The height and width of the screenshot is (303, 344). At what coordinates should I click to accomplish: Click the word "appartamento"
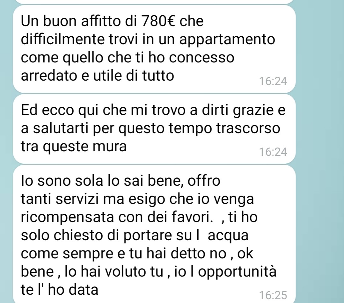click(227, 40)
